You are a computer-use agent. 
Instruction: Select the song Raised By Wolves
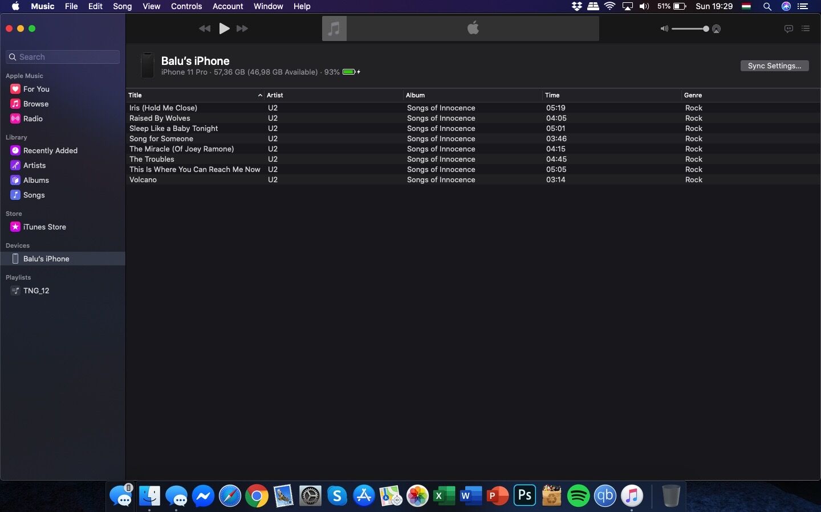coord(473,118)
